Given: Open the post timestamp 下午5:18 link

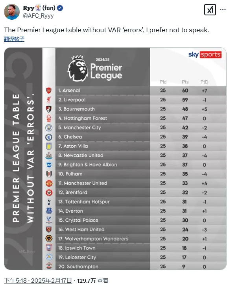Looking at the screenshot, I should pos(38,280).
